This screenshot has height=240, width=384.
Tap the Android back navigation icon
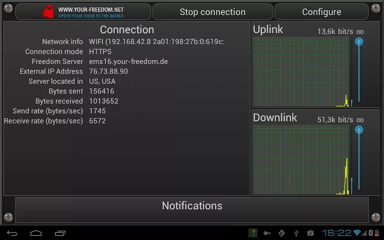click(12, 233)
